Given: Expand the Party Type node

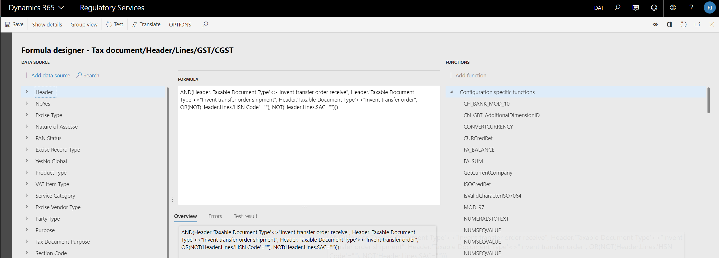Looking at the screenshot, I should (27, 218).
